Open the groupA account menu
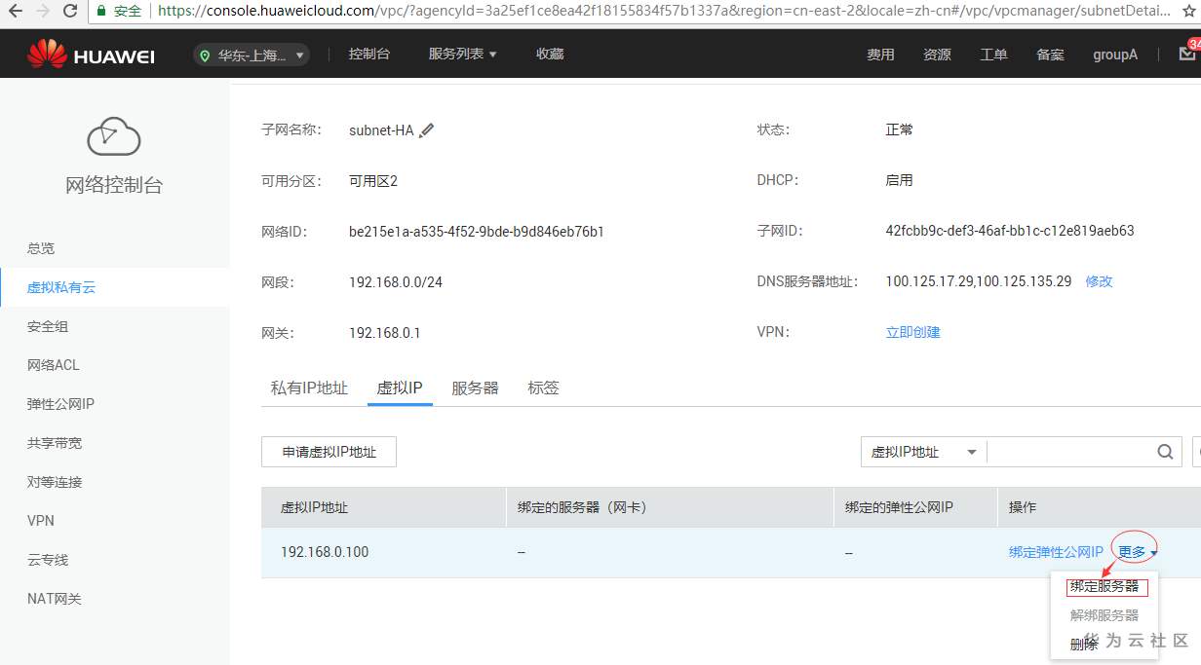The image size is (1201, 665). tap(1115, 55)
